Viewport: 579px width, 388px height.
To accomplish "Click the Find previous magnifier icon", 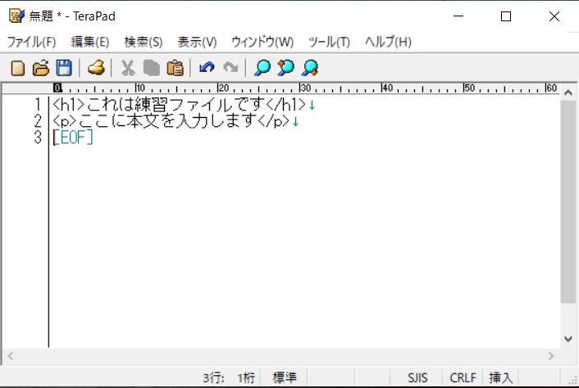I will [x=285, y=68].
